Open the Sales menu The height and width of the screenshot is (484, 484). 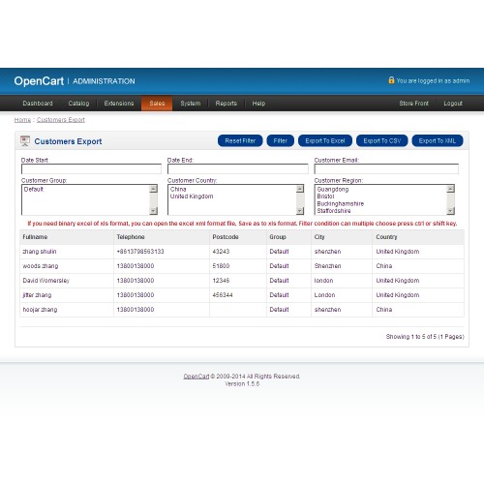click(x=157, y=104)
